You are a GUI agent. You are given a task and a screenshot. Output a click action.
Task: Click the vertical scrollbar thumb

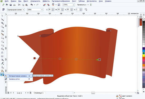click(138, 22)
